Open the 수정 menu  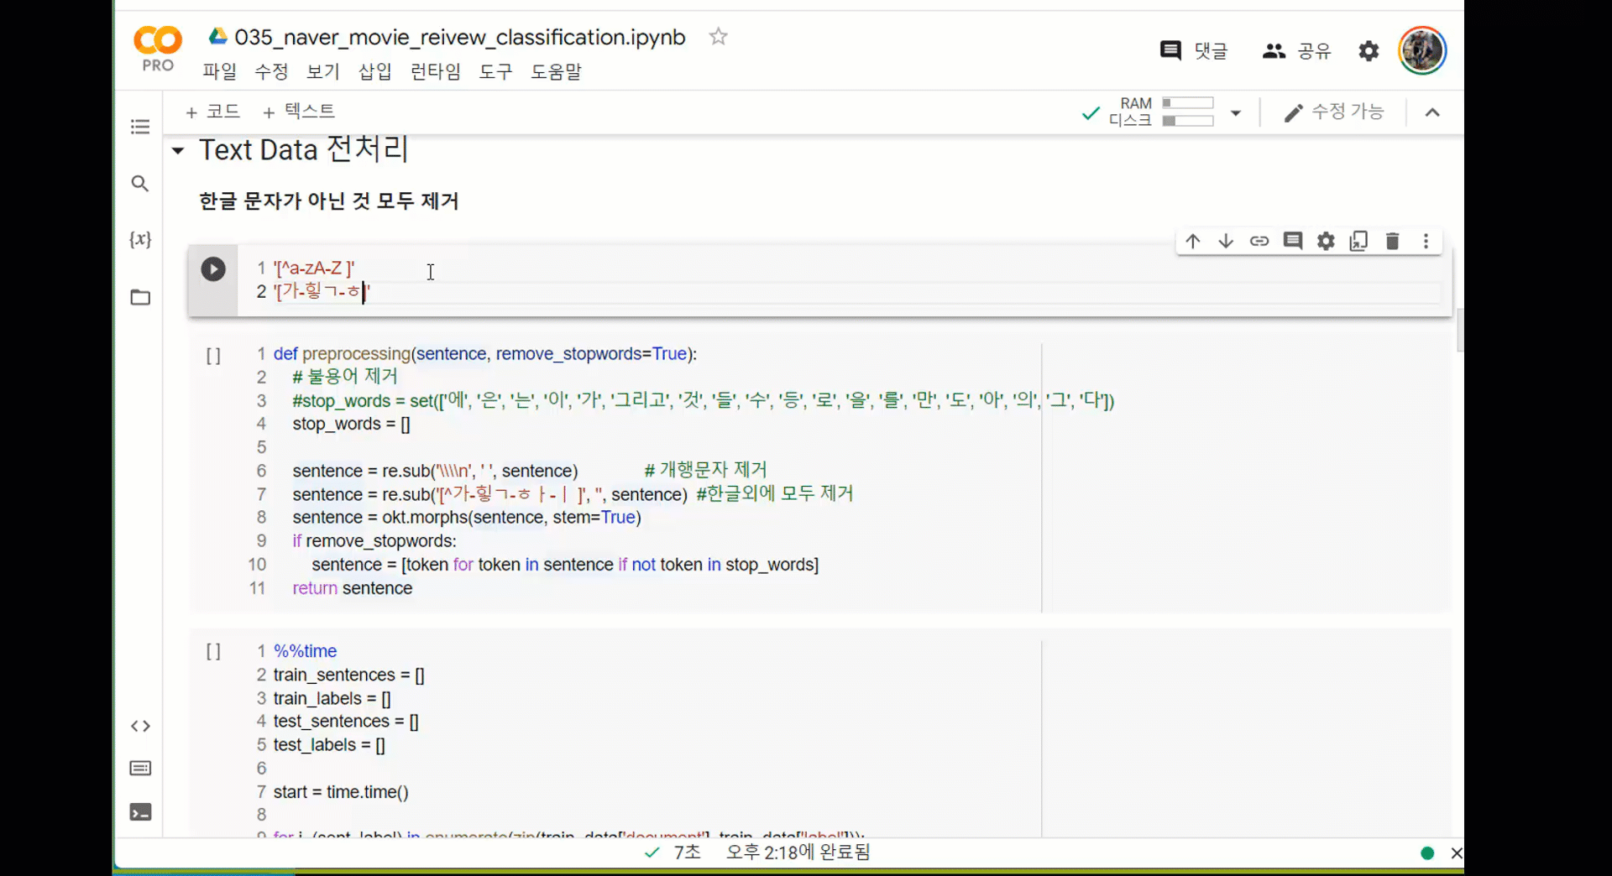[x=271, y=71]
